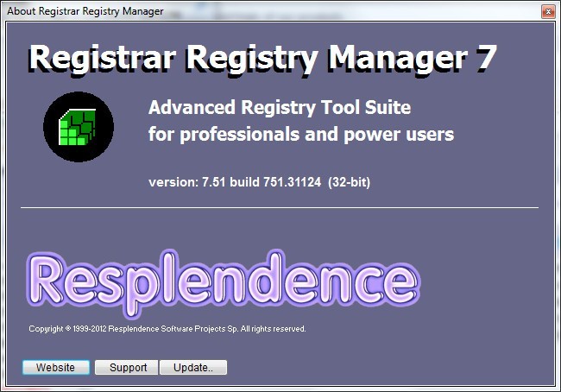The width and height of the screenshot is (561, 392).
Task: Open the Support page button
Action: click(126, 367)
